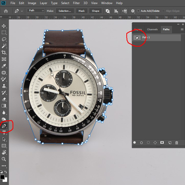Select the Rectangle shape tool
This screenshot has width=185, height=185.
(x=4, y=146)
